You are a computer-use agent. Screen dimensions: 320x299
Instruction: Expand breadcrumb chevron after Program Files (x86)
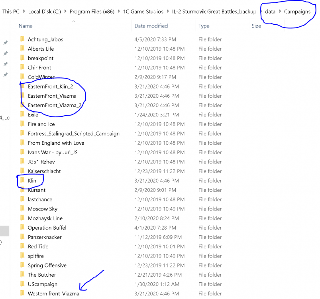pos(119,12)
